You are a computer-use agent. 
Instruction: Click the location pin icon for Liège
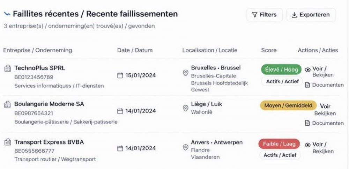[x=186, y=108]
